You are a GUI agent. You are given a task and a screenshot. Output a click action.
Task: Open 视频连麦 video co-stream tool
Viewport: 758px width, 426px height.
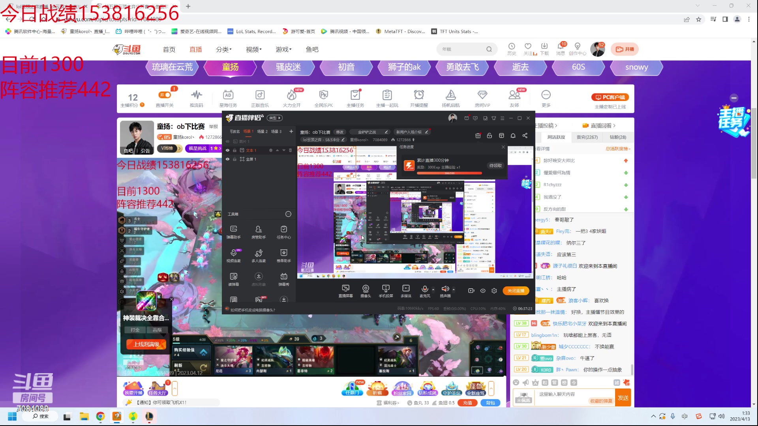[x=234, y=256]
